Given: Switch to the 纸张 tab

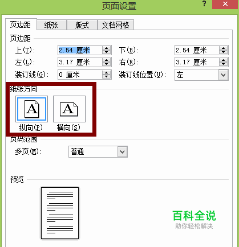Looking at the screenshot, I should (51, 25).
